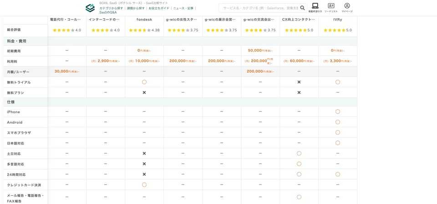The image size is (437, 204).
Task: Open SaaSのQ&A menu item
Action: coord(108,13)
